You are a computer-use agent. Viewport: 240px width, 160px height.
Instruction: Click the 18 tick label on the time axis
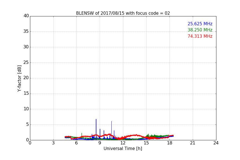169,143
